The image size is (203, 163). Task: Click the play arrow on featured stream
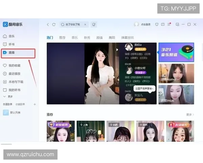[x=117, y=50]
